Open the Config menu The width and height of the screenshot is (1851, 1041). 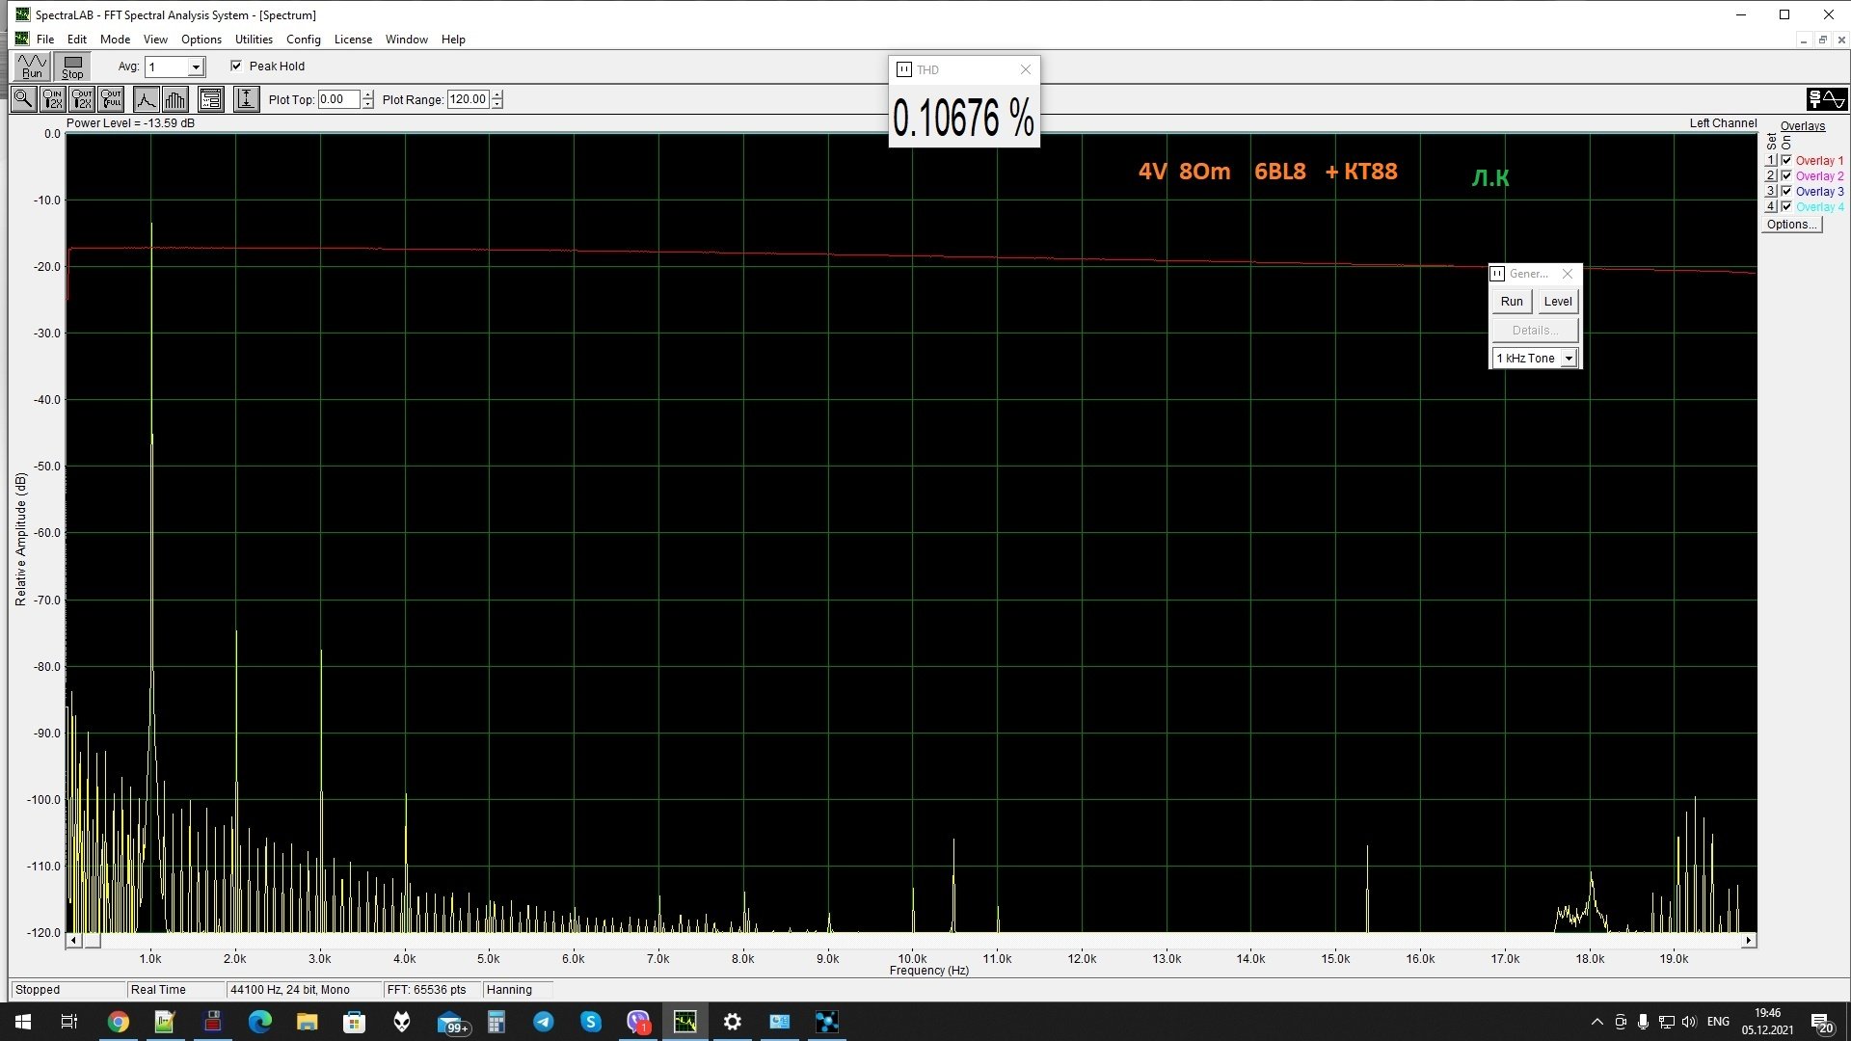pyautogui.click(x=303, y=40)
